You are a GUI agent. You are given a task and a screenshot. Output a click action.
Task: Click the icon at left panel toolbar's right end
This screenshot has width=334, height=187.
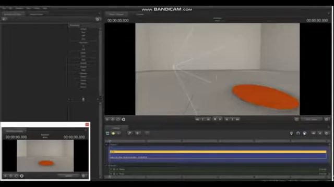coord(98,19)
